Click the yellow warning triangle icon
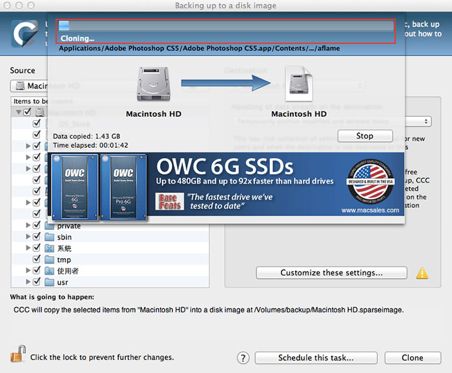Viewport: 452px width, 373px height. [422, 273]
